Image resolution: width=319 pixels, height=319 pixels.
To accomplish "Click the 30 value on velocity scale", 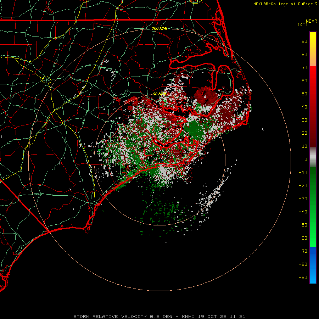I will [304, 120].
